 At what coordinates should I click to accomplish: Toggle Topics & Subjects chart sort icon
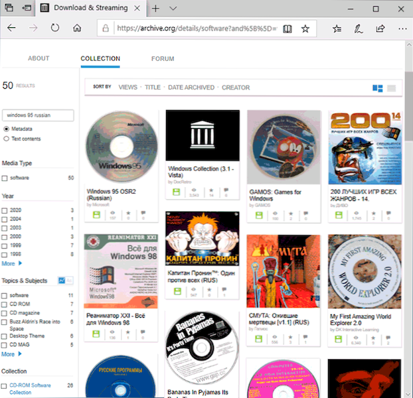click(62, 281)
